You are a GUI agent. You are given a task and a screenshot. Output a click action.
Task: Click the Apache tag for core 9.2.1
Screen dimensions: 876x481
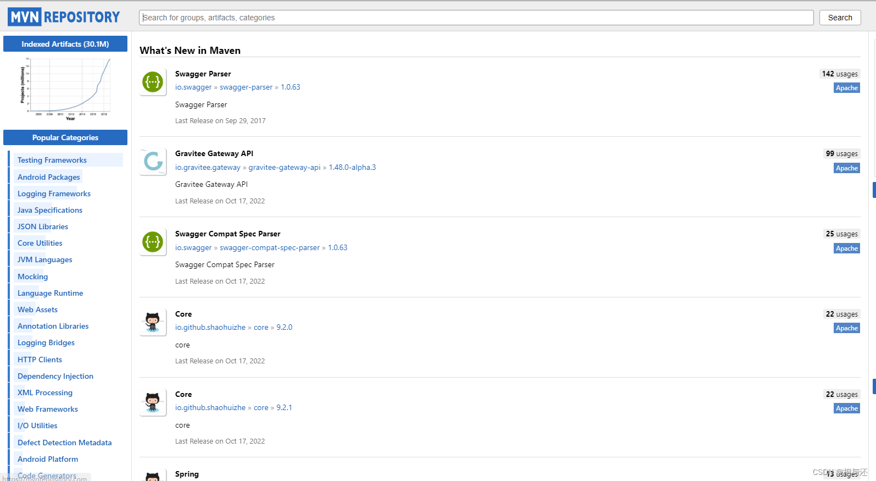tap(847, 408)
